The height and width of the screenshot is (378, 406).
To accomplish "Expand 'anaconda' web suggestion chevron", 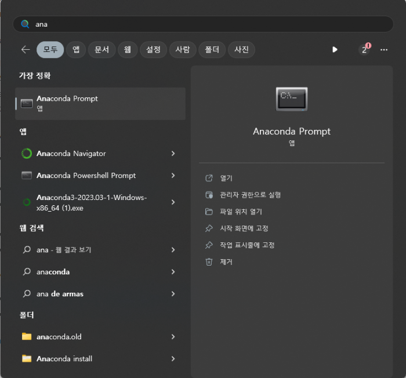I will (173, 271).
